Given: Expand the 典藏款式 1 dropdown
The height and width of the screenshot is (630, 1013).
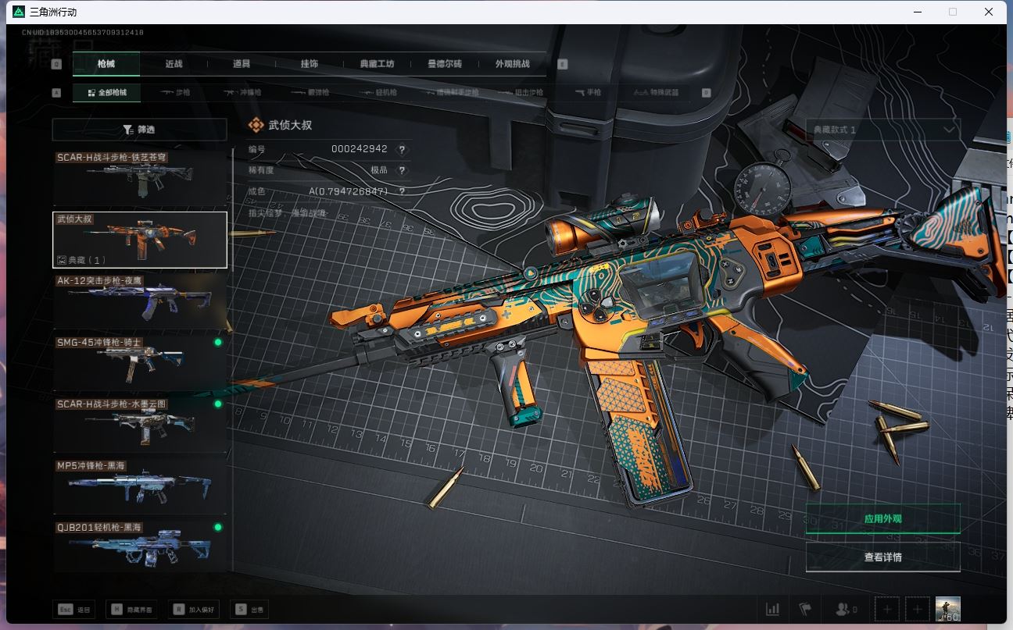Looking at the screenshot, I should tap(882, 130).
